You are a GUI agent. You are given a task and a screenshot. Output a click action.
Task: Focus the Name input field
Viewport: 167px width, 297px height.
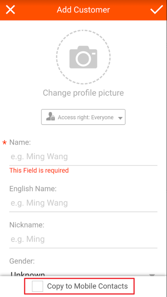tap(83, 157)
